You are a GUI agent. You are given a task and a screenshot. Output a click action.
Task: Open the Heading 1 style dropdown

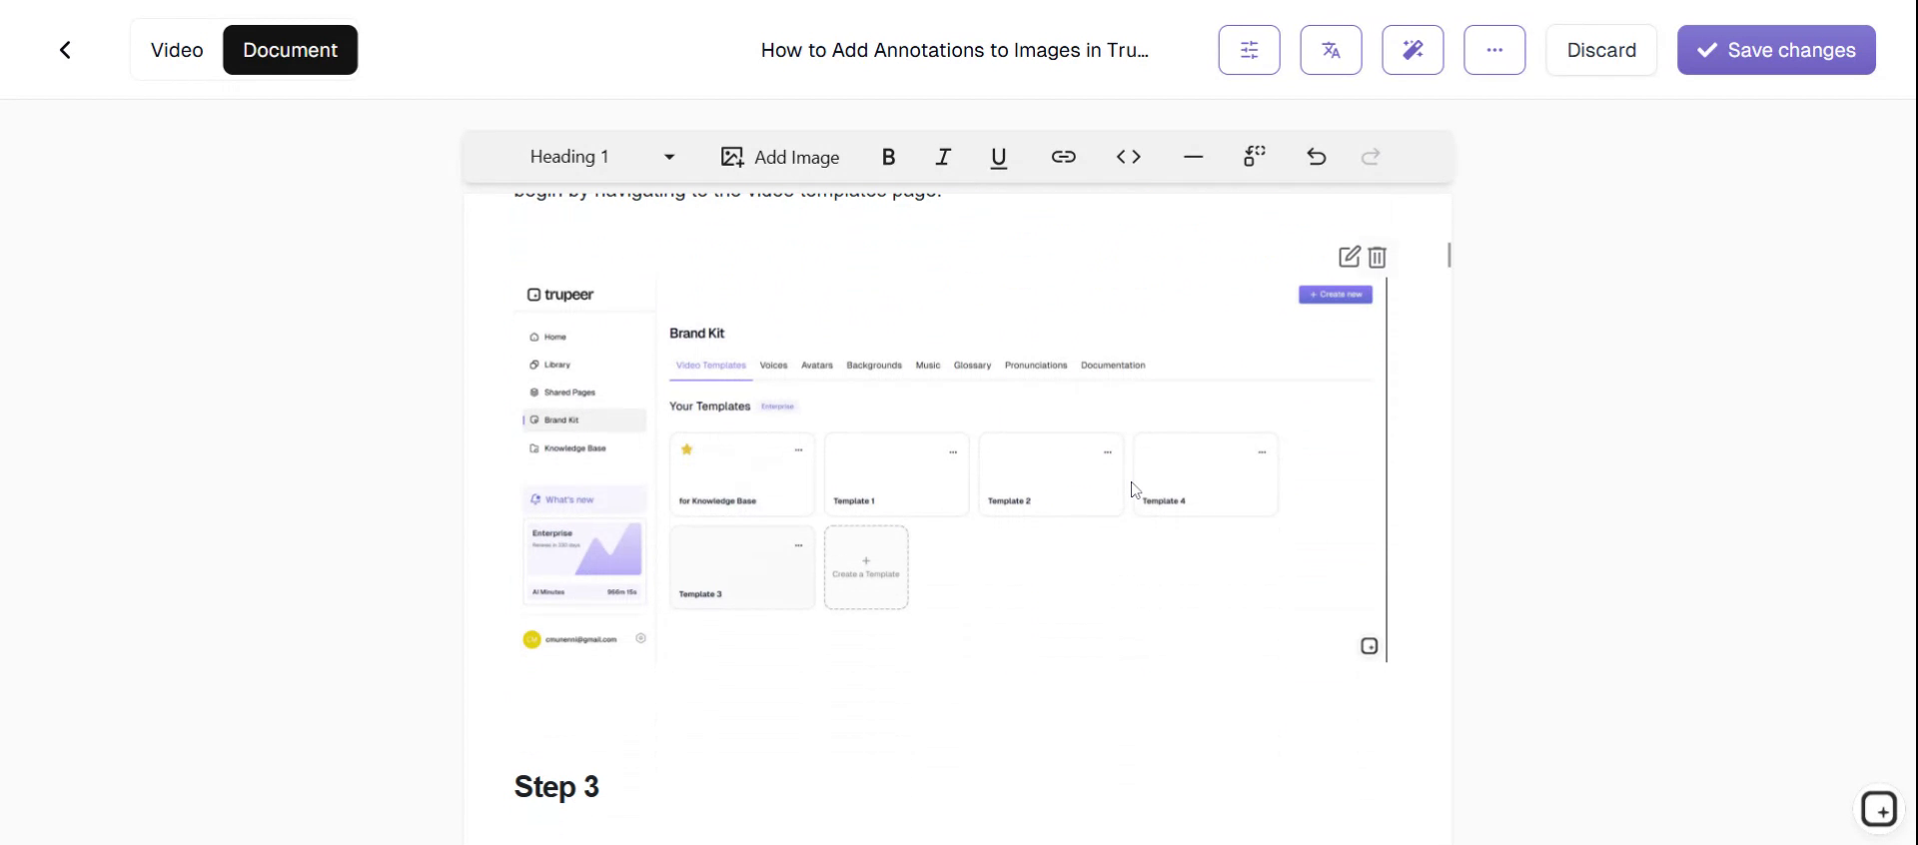click(602, 157)
